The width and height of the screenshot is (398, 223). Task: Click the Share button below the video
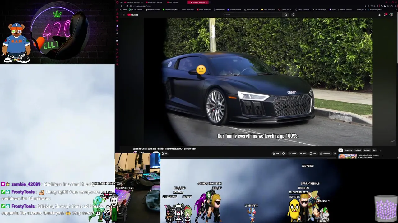point(292,154)
